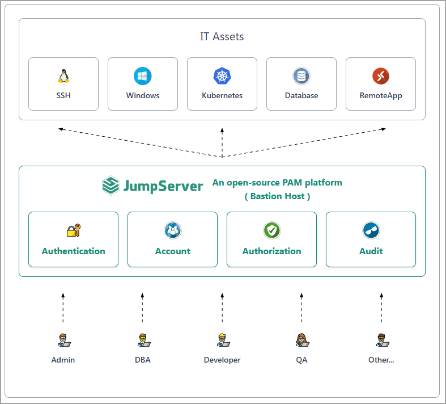This screenshot has height=404, width=446.
Task: Click the RemoteApp label
Action: pos(381,96)
